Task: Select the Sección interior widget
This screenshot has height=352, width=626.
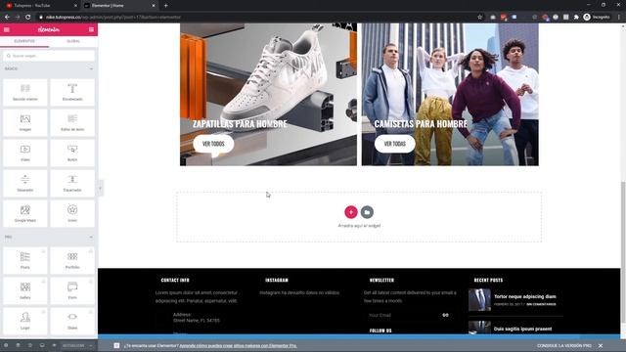Action: click(25, 92)
